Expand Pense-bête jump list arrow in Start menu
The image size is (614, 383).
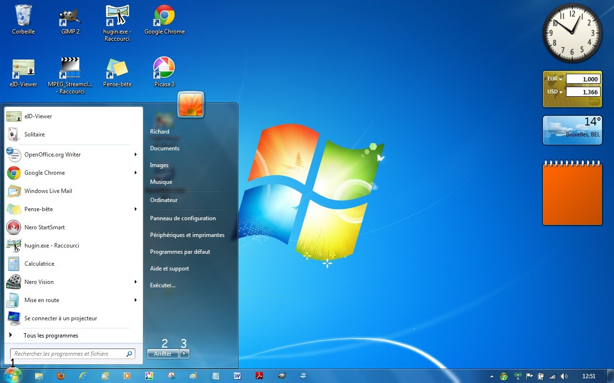coord(136,209)
